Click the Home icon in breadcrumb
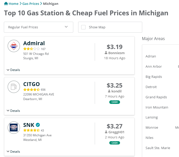 [6, 4]
